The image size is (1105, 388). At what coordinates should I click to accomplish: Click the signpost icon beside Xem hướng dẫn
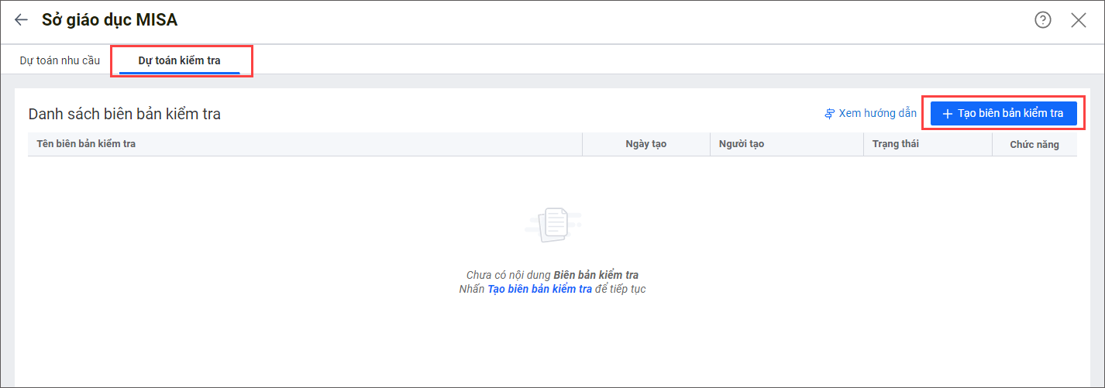[x=830, y=114]
